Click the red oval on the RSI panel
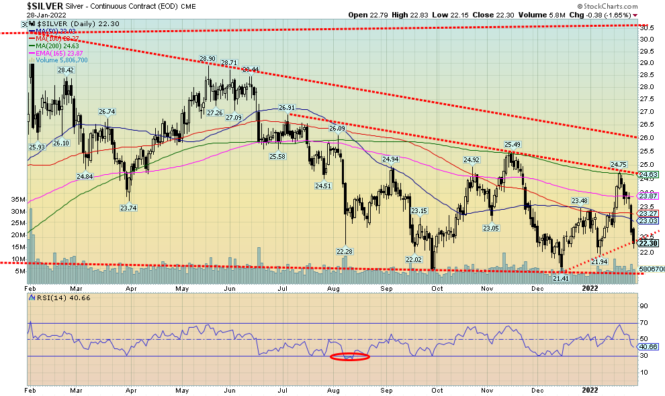Image resolution: width=665 pixels, height=396 pixels. [350, 356]
